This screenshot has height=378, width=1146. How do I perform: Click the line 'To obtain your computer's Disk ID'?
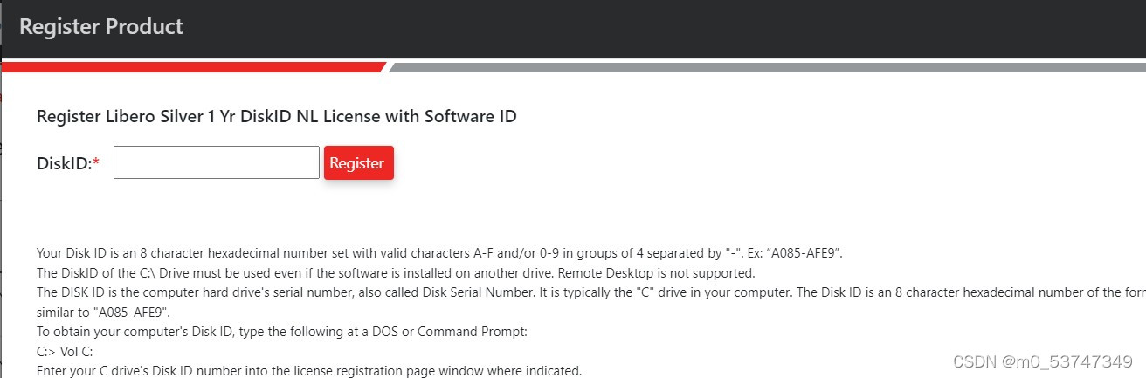(x=282, y=332)
